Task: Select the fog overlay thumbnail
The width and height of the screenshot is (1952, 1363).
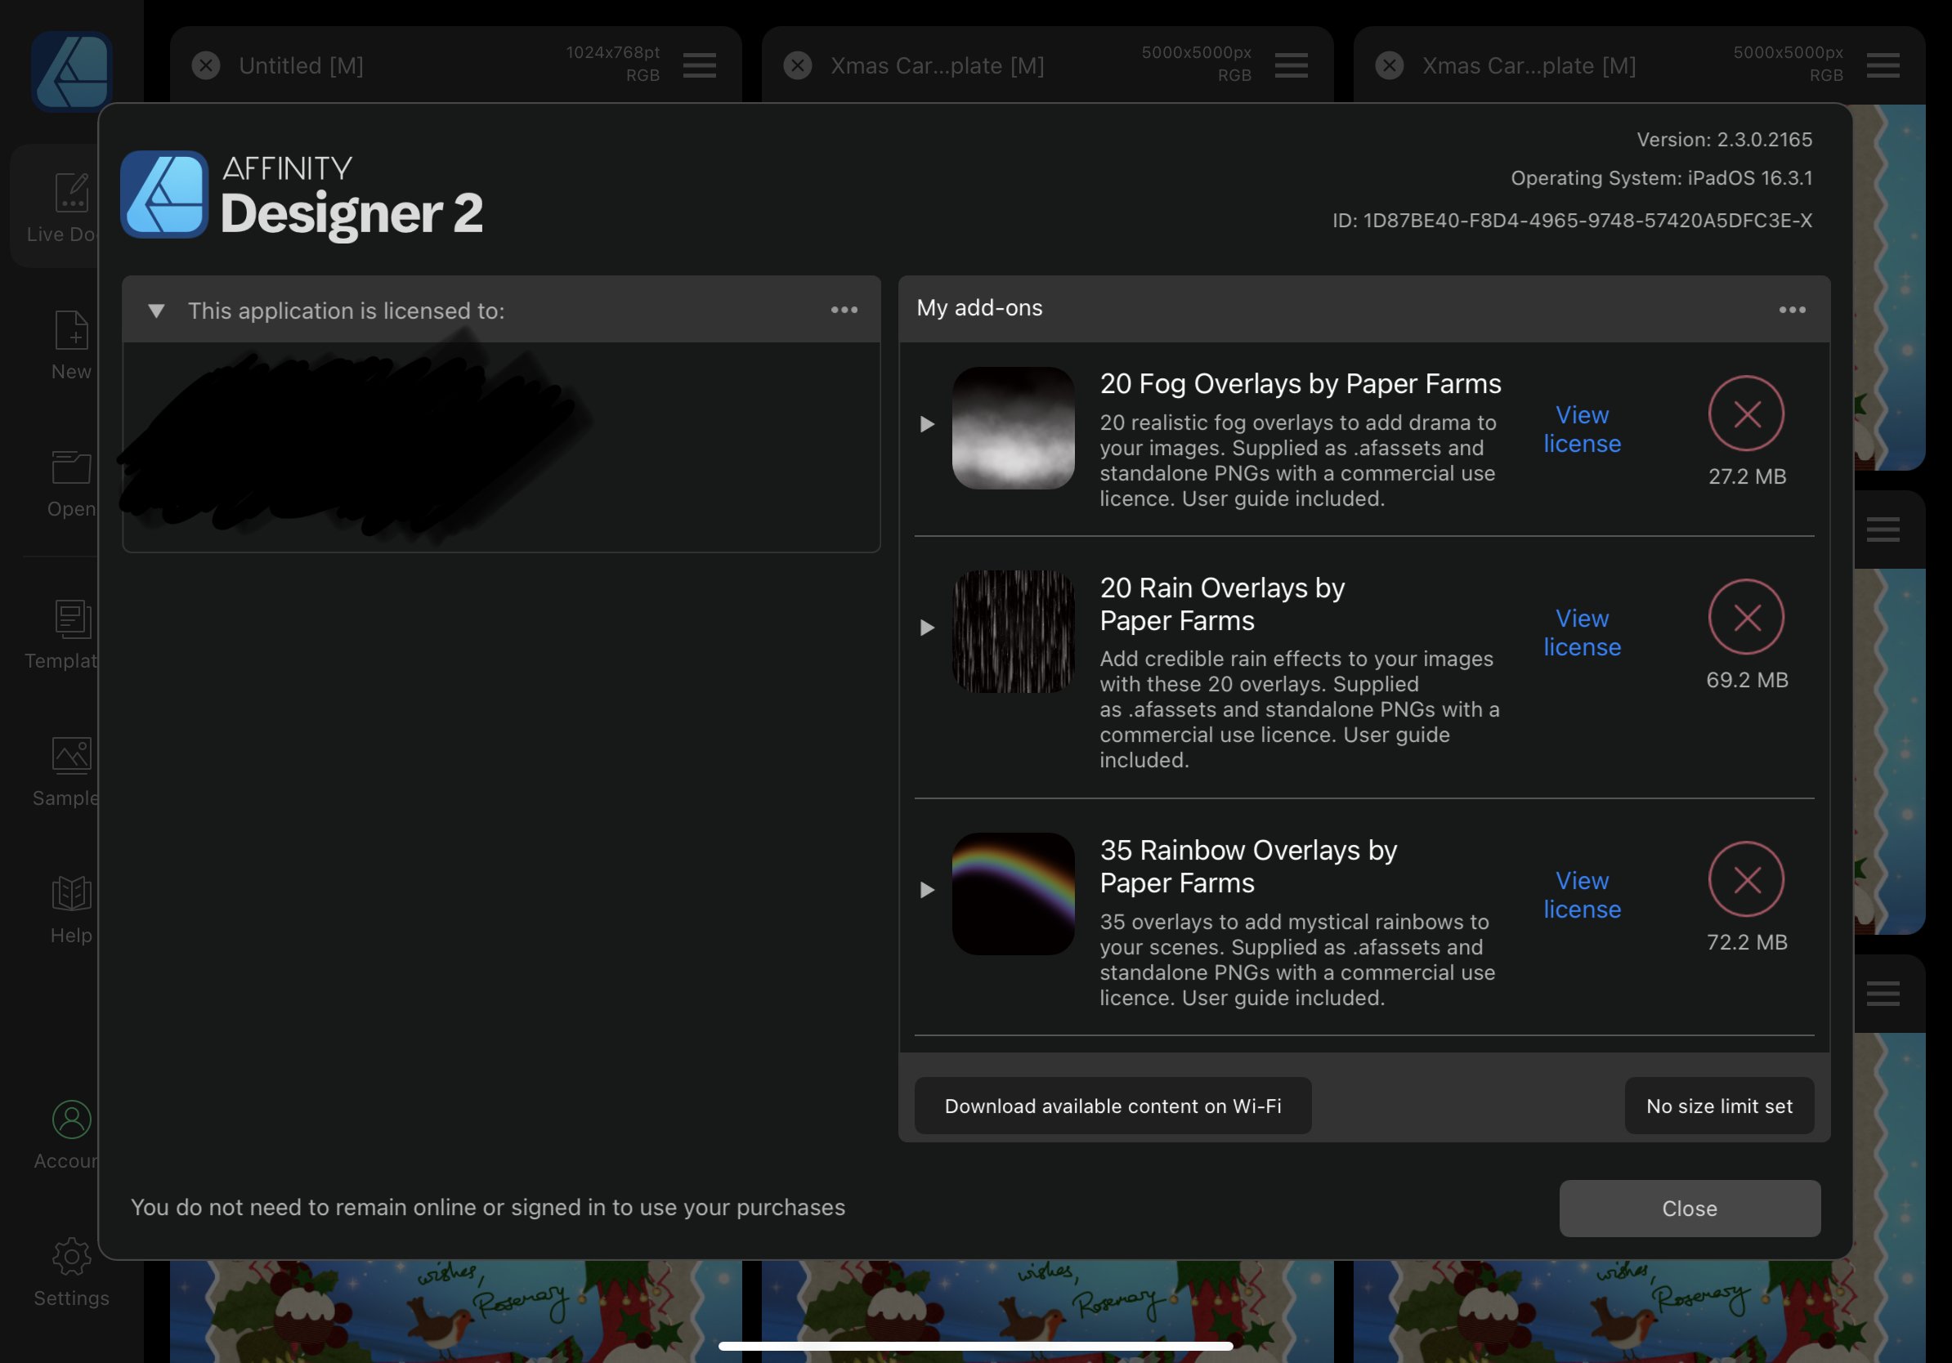Action: 1013,428
